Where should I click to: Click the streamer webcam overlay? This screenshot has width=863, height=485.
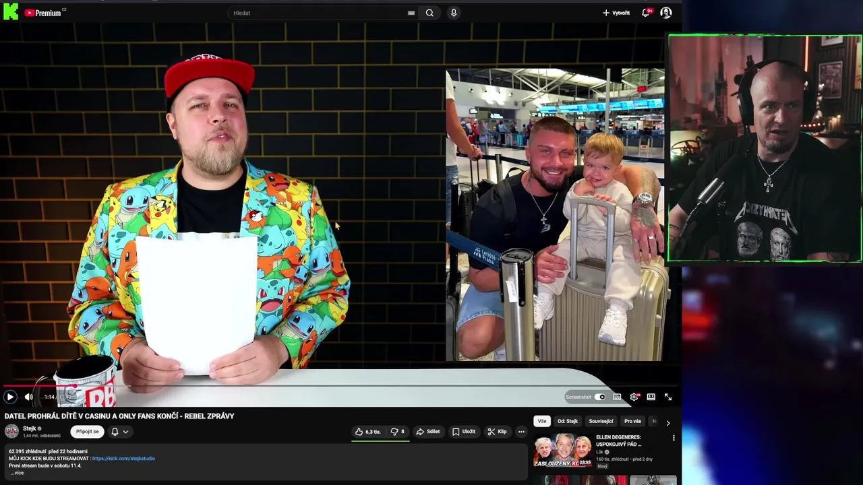click(x=765, y=148)
